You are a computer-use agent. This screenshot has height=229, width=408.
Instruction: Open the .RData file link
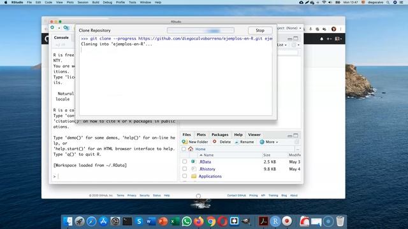click(x=205, y=162)
